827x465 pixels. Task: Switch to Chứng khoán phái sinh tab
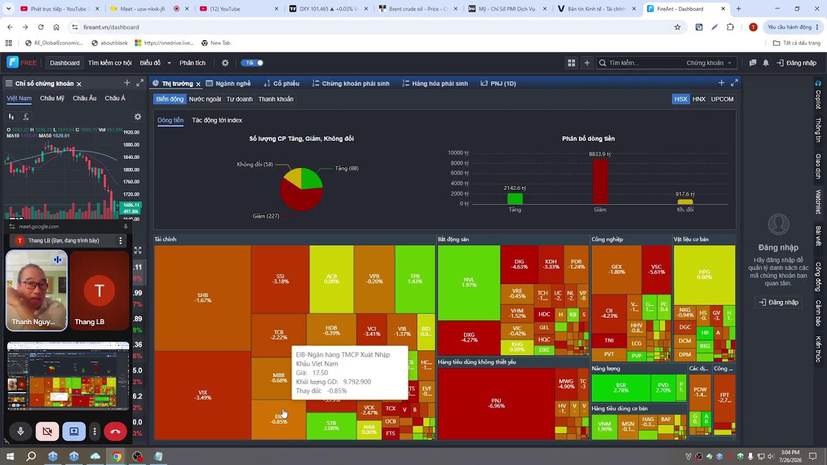[351, 83]
